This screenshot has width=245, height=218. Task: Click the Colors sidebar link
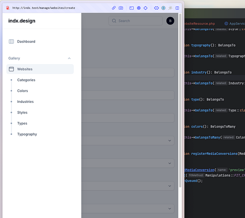point(23,91)
